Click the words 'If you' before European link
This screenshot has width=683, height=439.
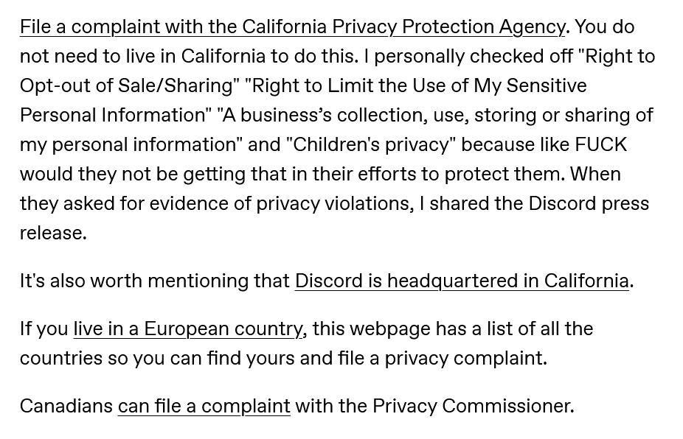coord(44,329)
